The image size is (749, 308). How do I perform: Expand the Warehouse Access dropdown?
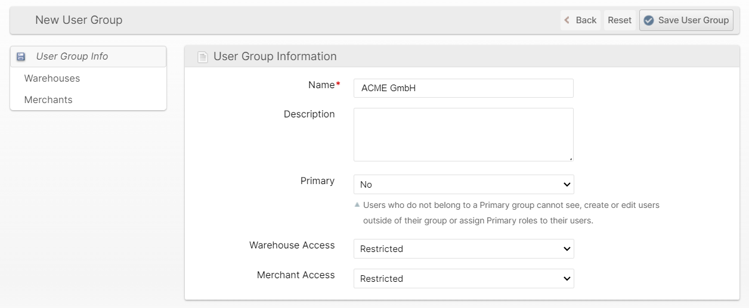463,249
